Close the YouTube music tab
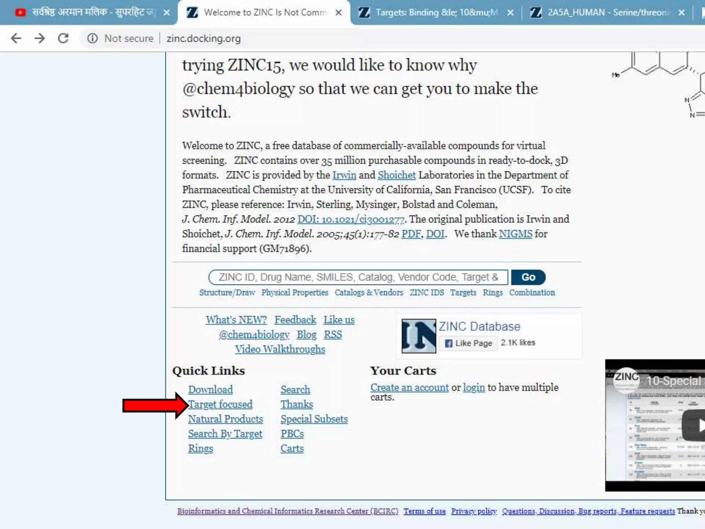Image resolution: width=705 pixels, height=529 pixels. (x=167, y=13)
